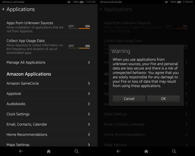Viewport: 195px width, 156px height.
Task: Tap 11:39 AM clock in right status bar
Action: [x=188, y=2]
